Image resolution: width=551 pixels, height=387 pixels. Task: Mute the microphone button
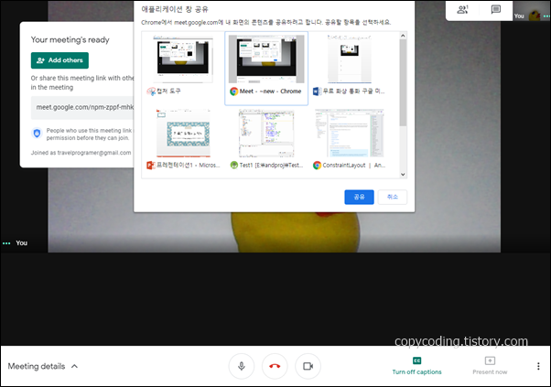(242, 366)
